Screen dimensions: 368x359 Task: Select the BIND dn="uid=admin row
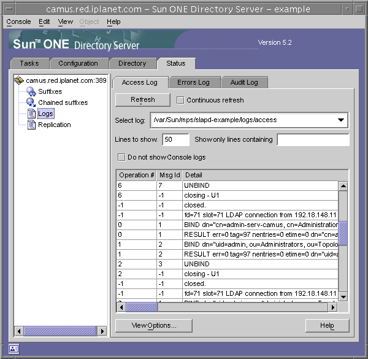click(x=227, y=245)
